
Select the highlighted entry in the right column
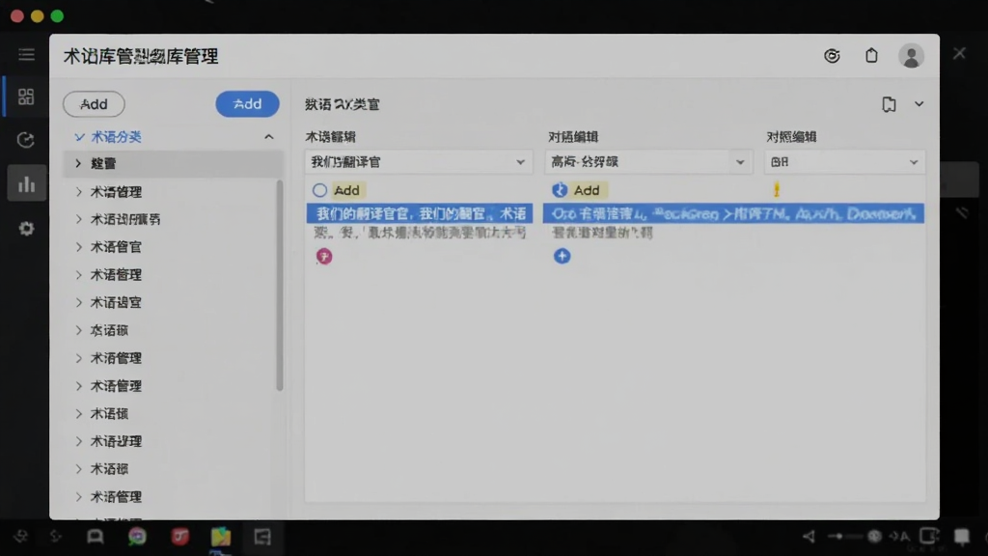coord(733,213)
